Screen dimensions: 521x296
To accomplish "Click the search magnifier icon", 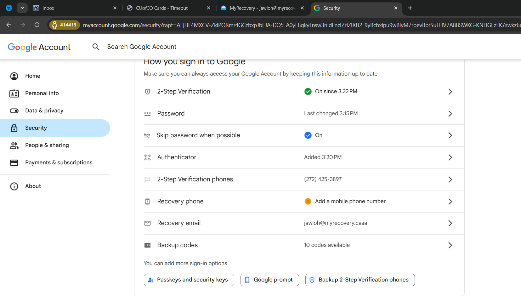I will (96, 47).
